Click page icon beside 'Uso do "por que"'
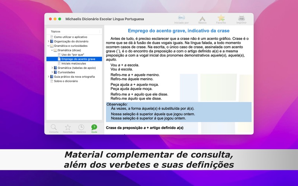Image resolution: width=298 pixels, height=186 pixels. pos(59,54)
